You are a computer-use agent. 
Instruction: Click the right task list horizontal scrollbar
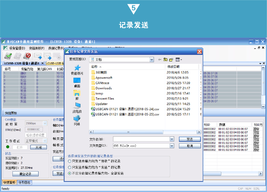[x=233, y=174]
